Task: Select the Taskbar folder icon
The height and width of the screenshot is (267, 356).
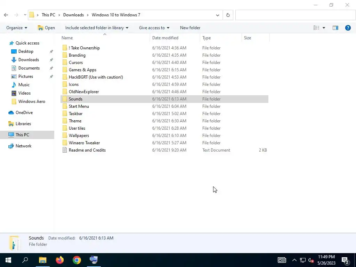Action: pos(65,114)
